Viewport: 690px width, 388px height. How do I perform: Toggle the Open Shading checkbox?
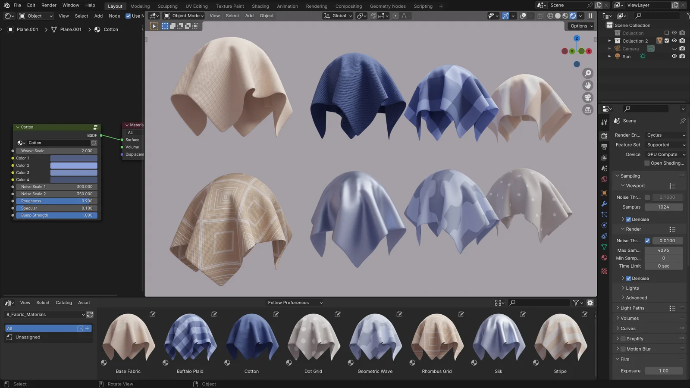pos(647,163)
